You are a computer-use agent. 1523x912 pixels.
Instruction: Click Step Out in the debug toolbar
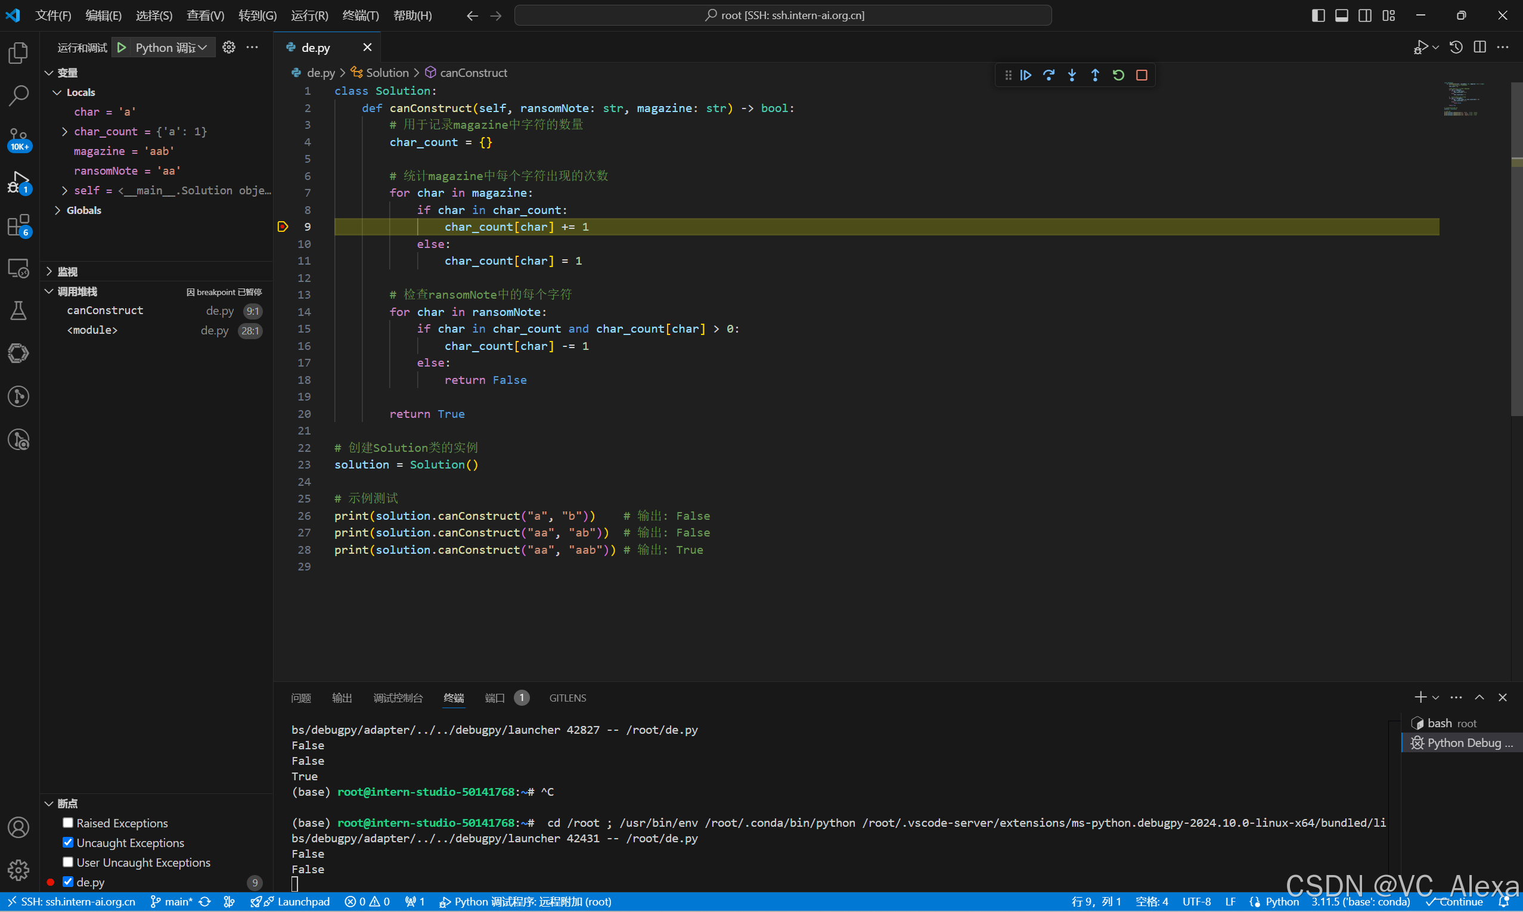click(x=1095, y=75)
